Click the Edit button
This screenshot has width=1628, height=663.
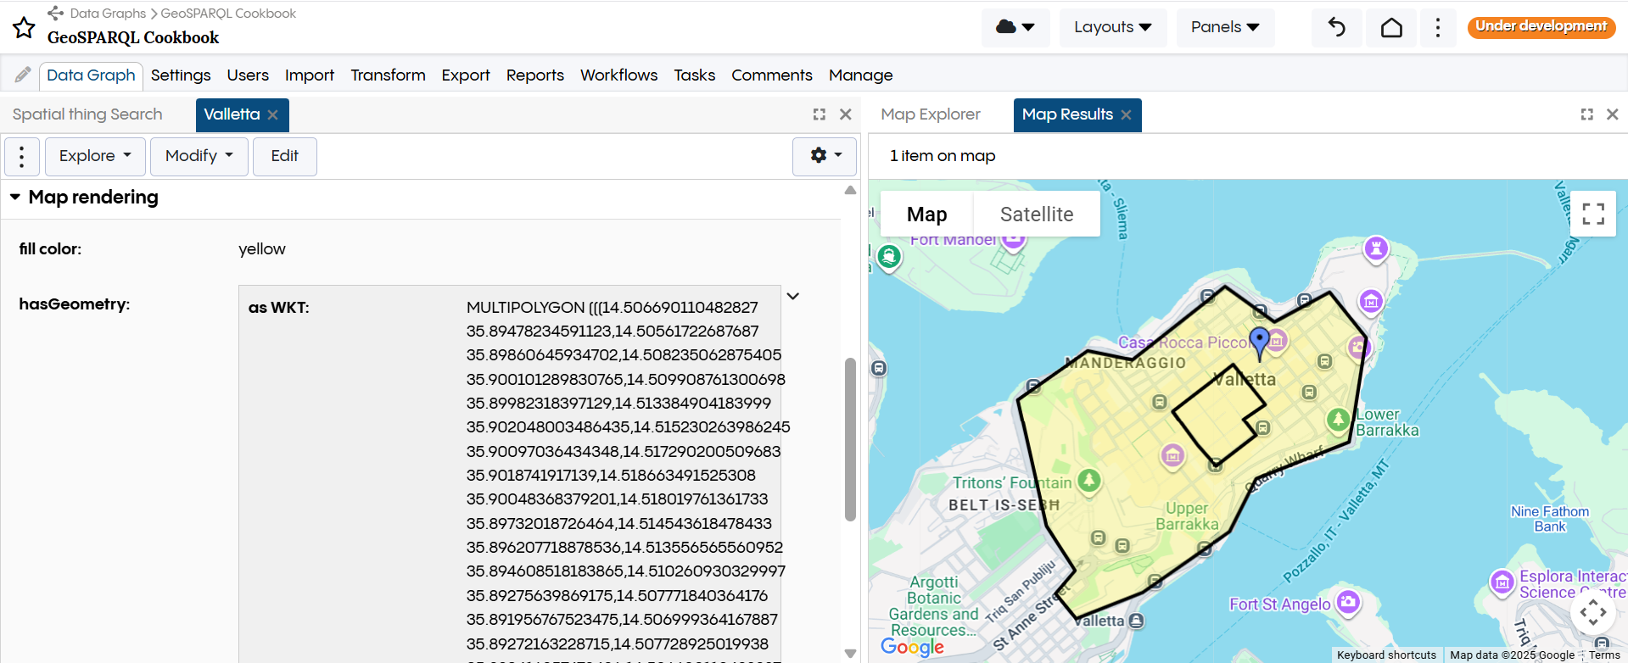point(284,156)
